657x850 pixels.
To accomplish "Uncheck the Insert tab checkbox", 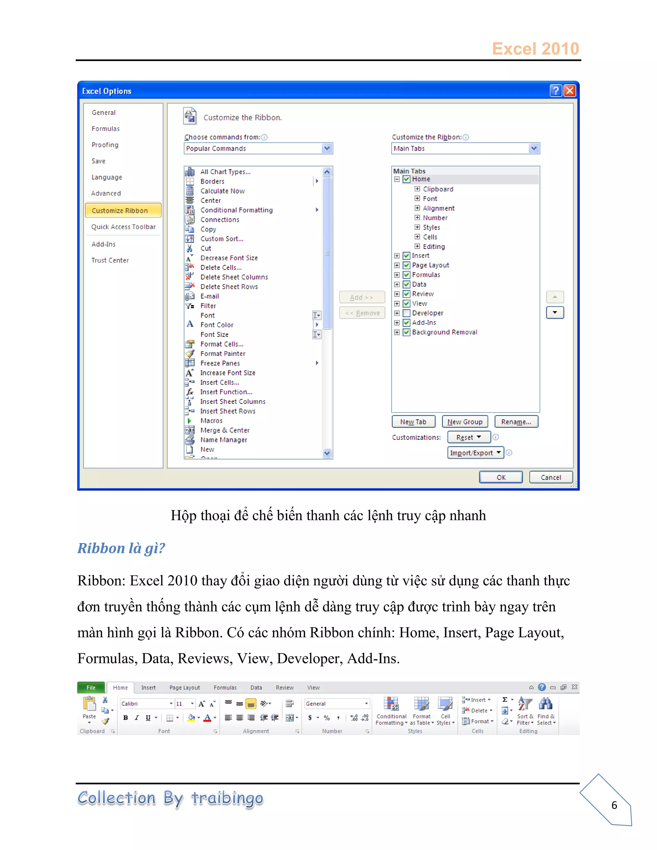I will 406,256.
